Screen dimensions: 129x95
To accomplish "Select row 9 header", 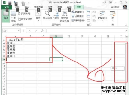I will (x=4, y=59).
